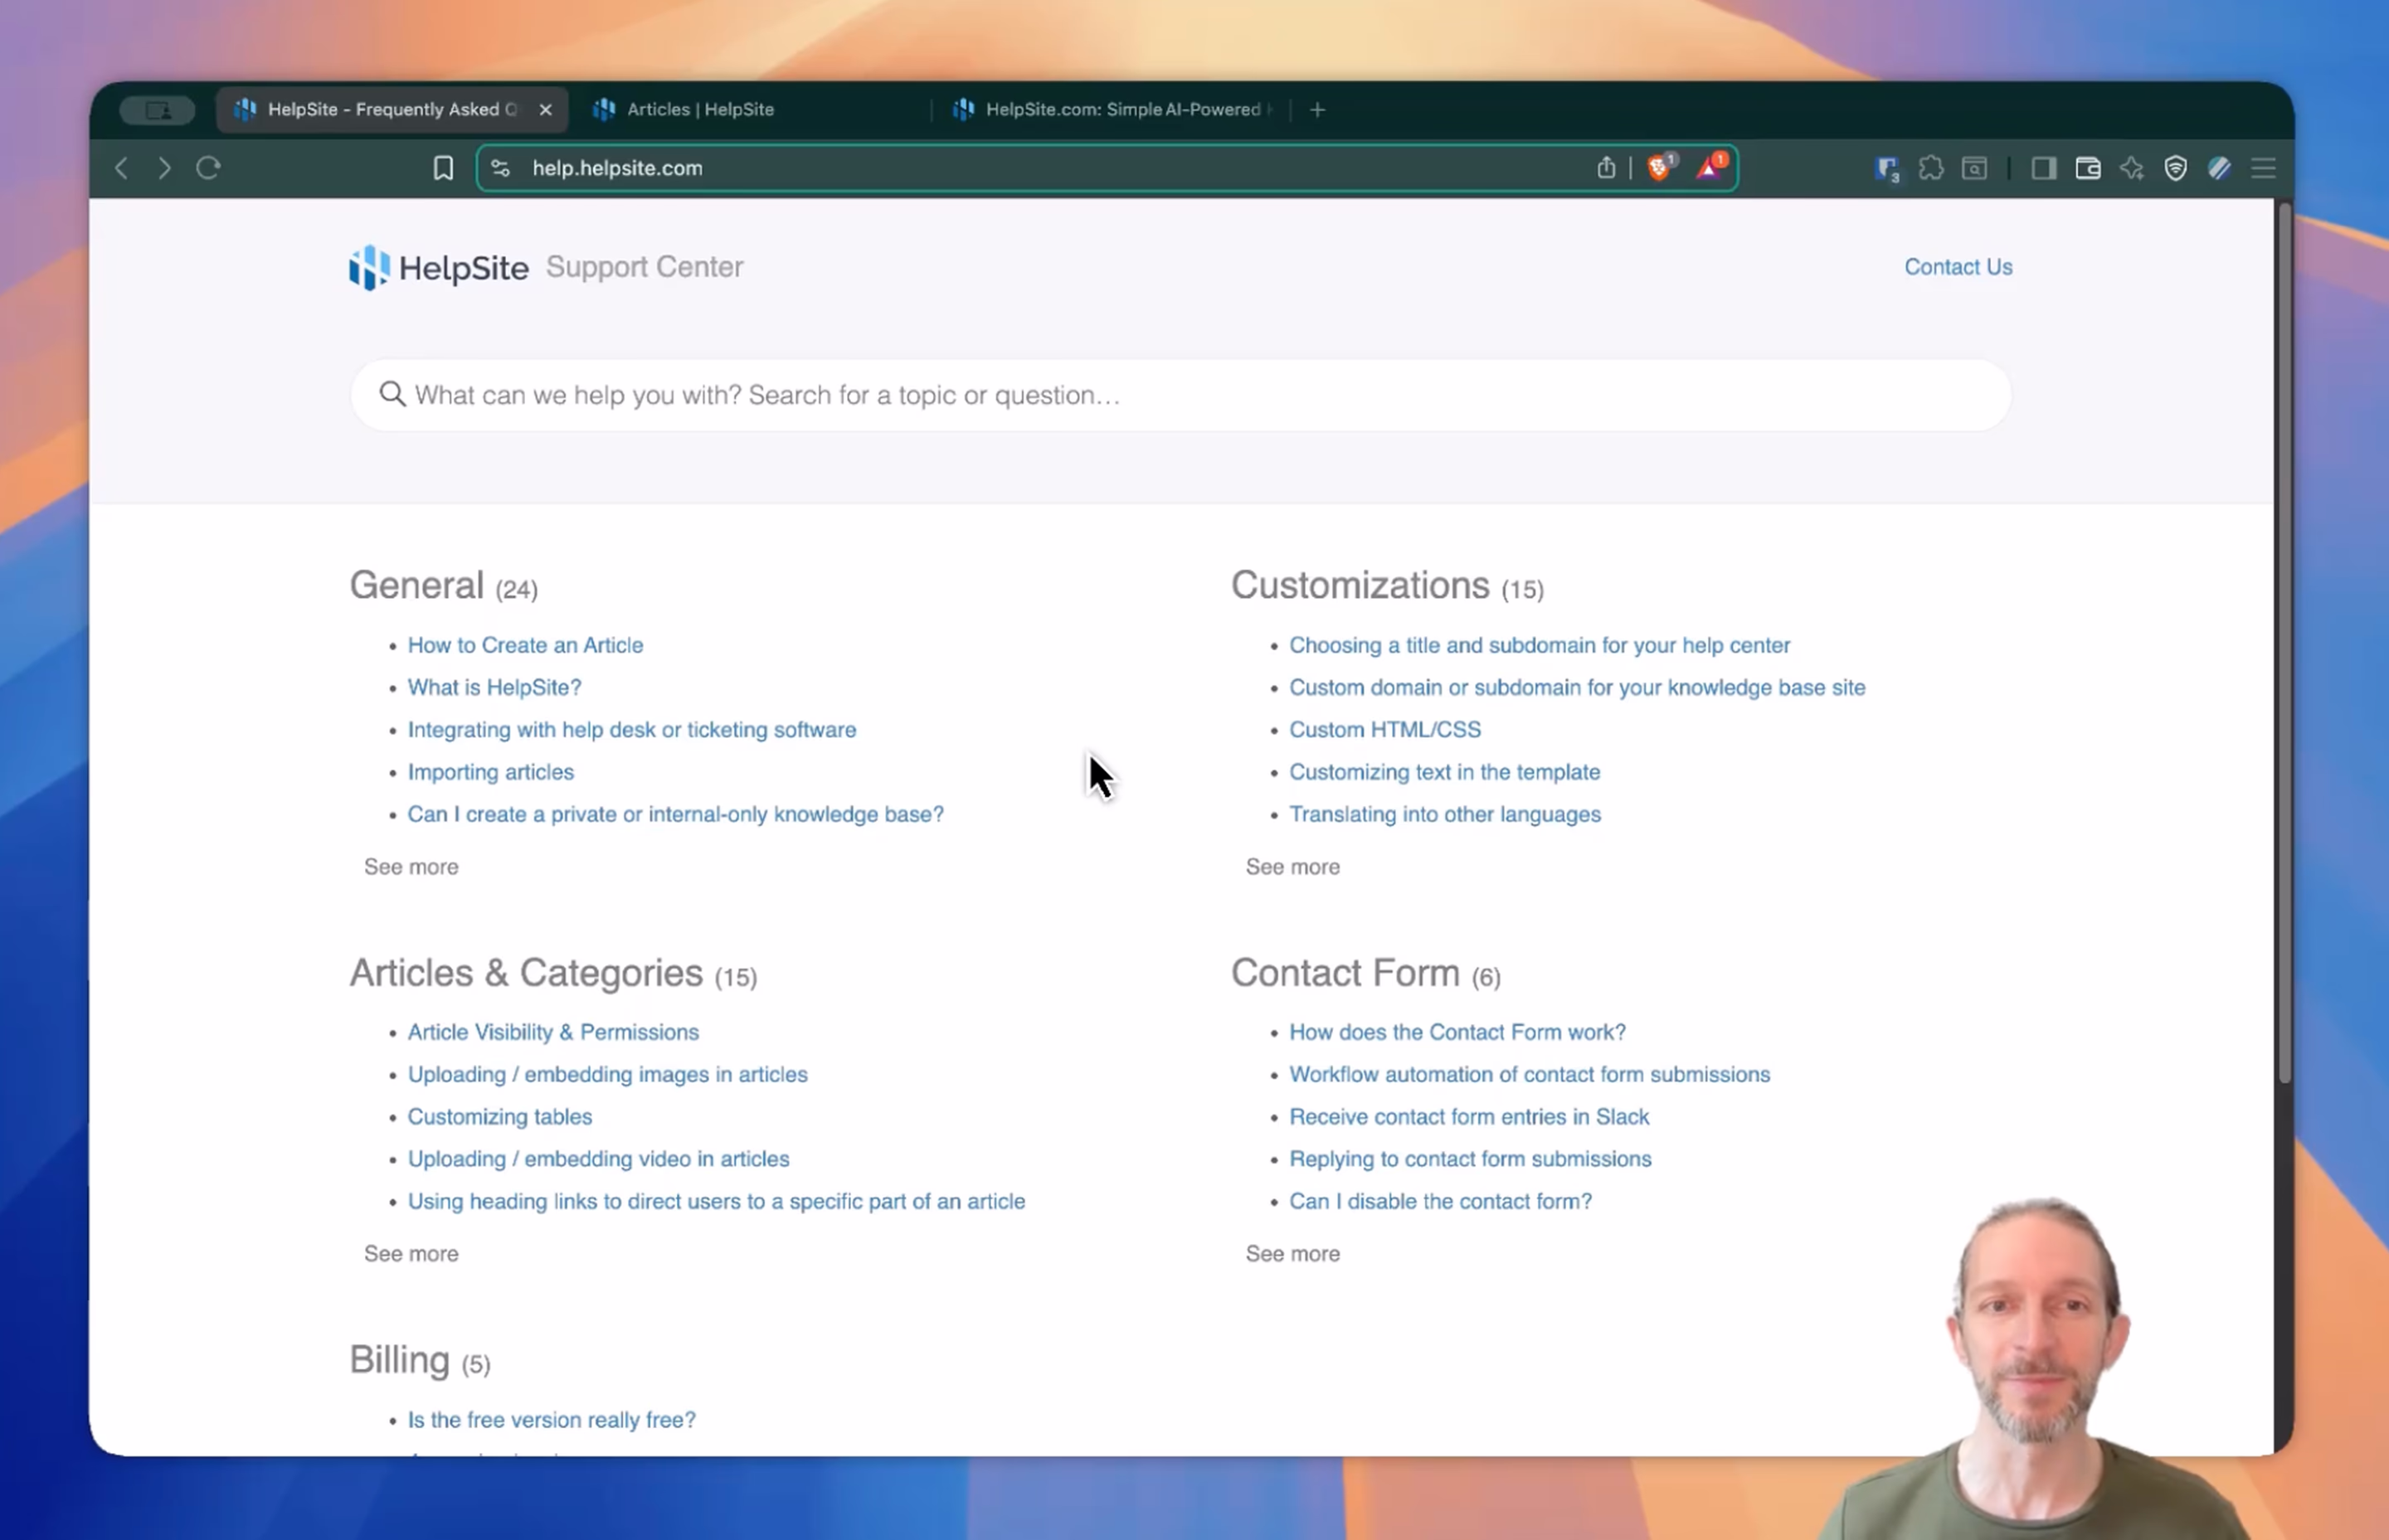Click the Share icon next to the address bar
2389x1540 pixels.
point(1606,168)
